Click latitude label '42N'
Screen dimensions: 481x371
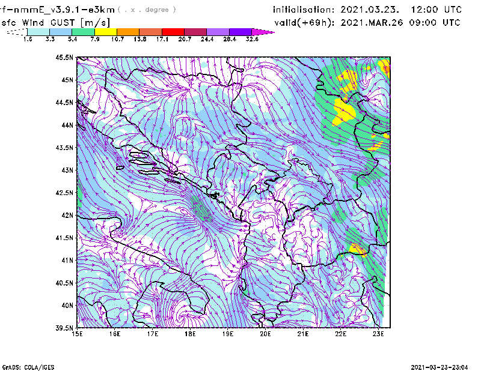click(67, 216)
